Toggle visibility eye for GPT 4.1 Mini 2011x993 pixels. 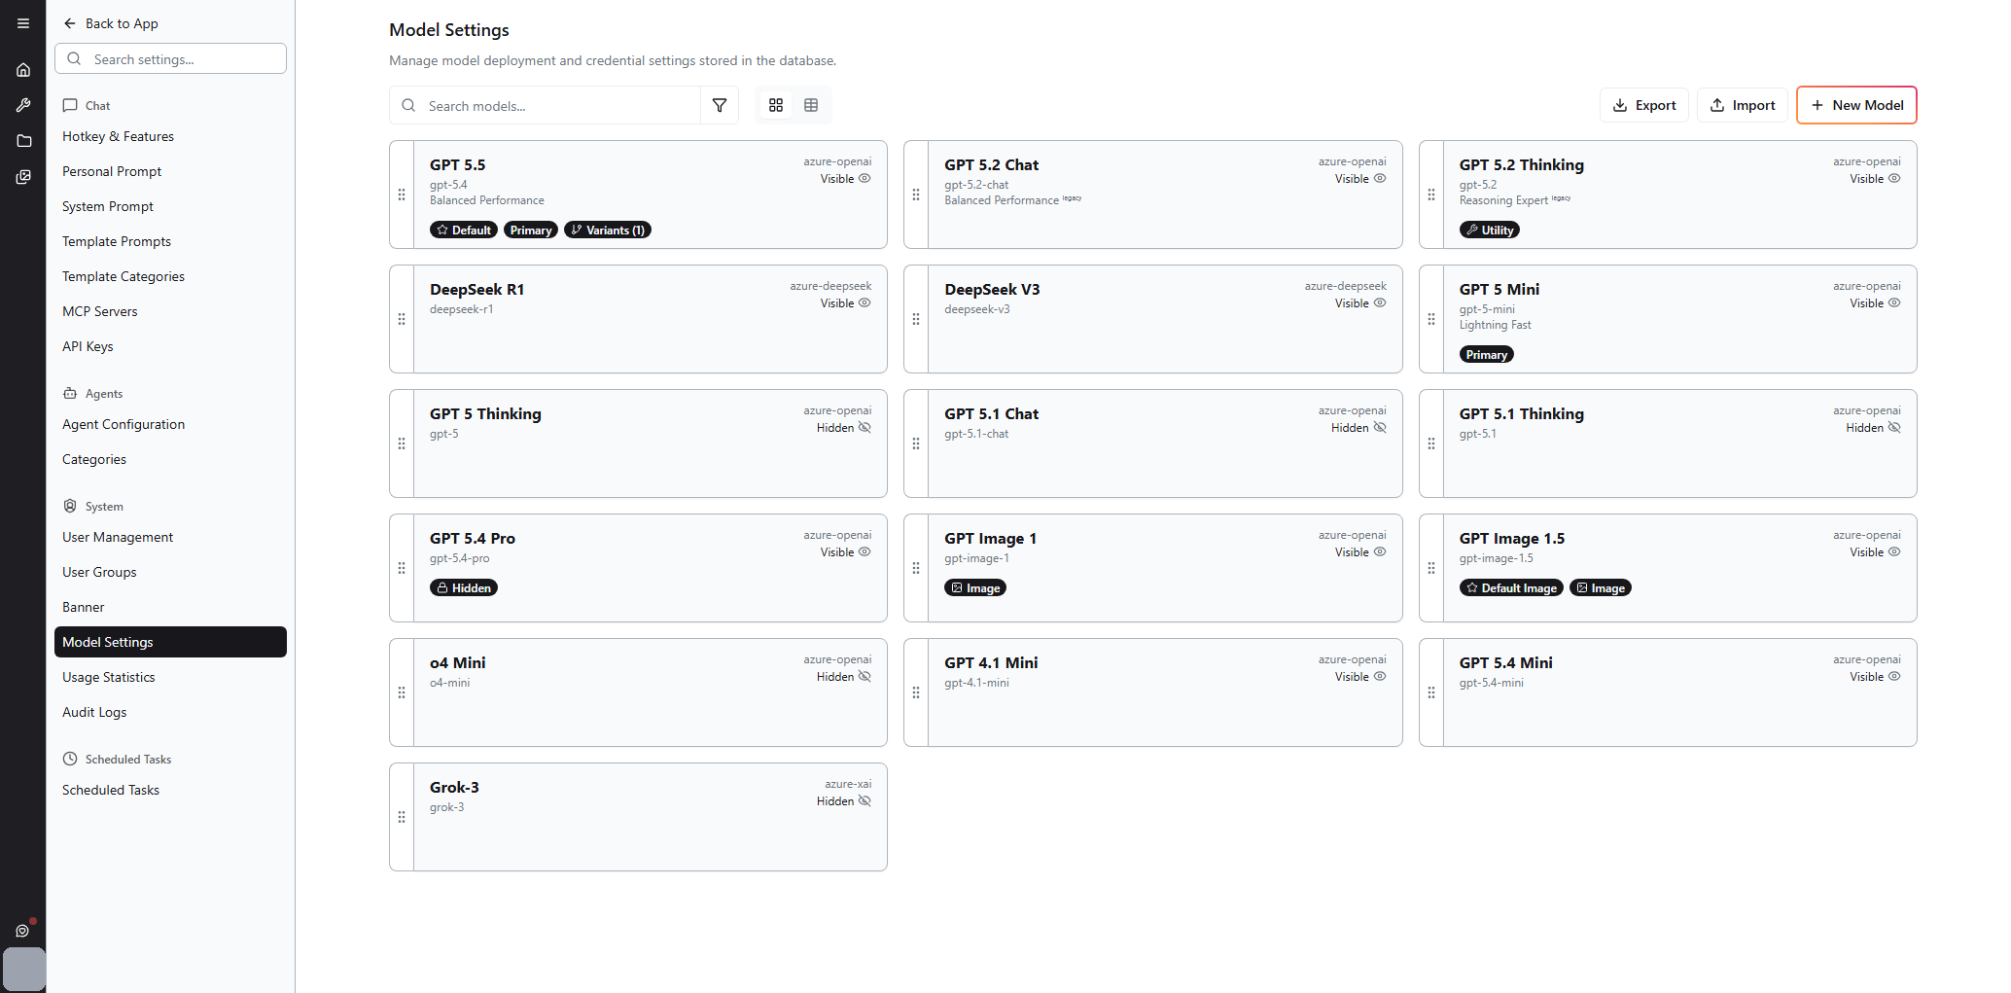(1380, 676)
